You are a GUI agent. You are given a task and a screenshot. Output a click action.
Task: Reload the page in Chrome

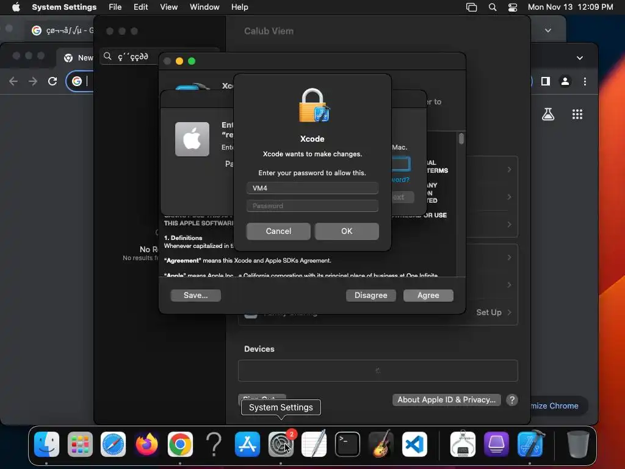point(52,81)
